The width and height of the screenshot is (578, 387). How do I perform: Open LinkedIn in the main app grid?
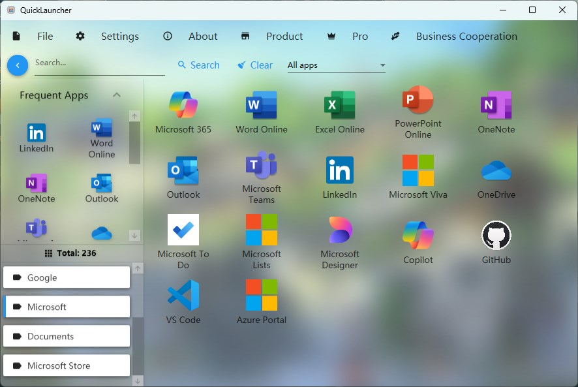pos(339,178)
